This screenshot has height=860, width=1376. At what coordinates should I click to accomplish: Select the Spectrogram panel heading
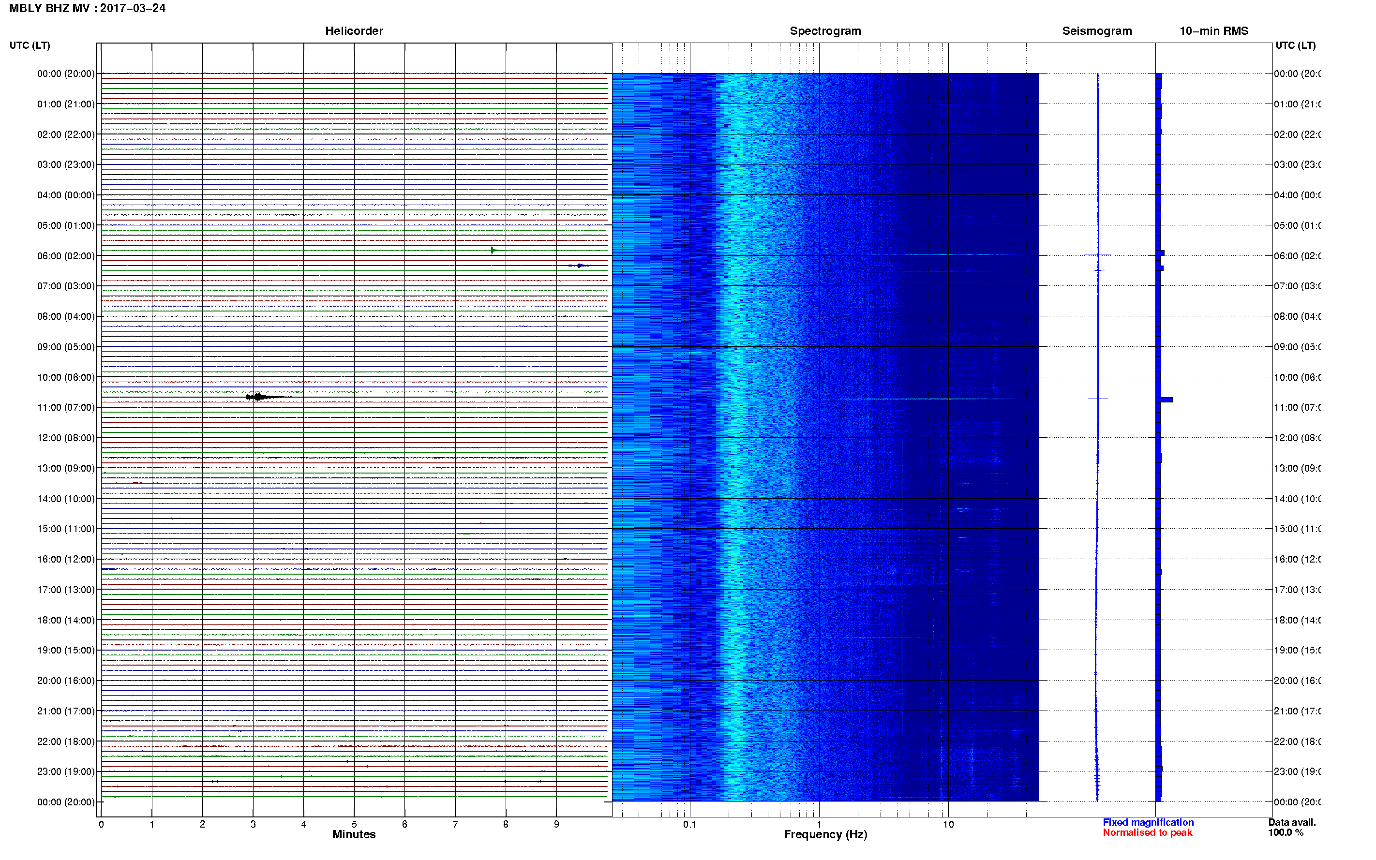[825, 31]
